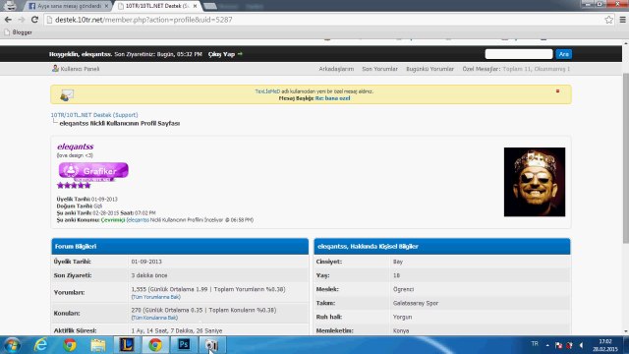Open the screen recorder taskbar icon

coord(212,345)
